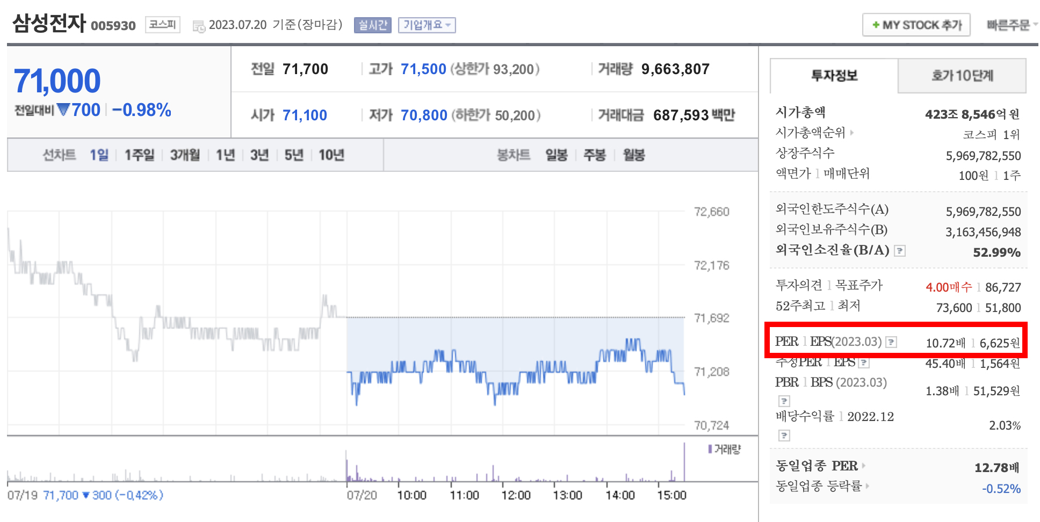Click the calendar icon before 2023.07.20 date
This screenshot has height=522, width=1040.
tap(199, 26)
